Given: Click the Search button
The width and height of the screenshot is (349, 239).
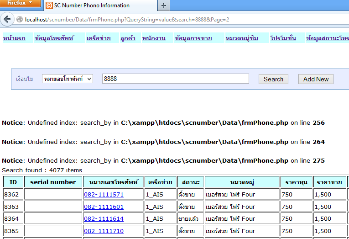Looking at the screenshot, I should 273,79.
